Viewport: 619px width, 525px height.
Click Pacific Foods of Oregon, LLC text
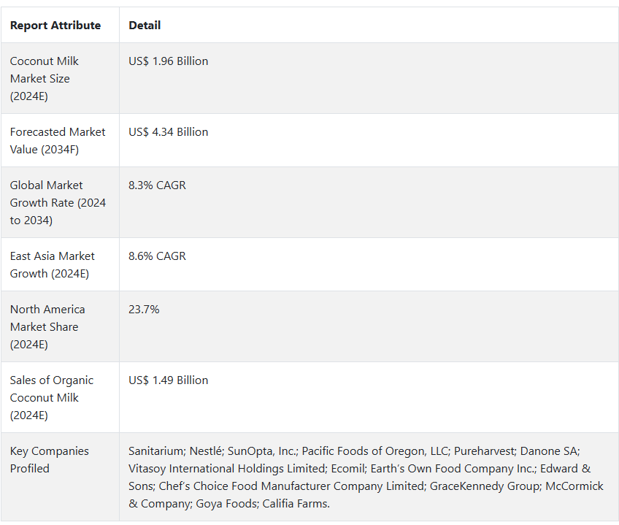[x=375, y=451]
